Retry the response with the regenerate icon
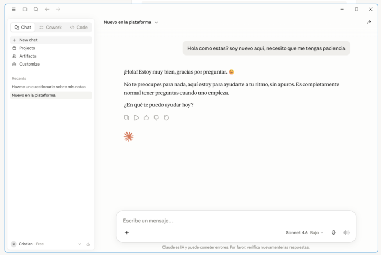Screen dimensions: 381x255 click(166, 118)
